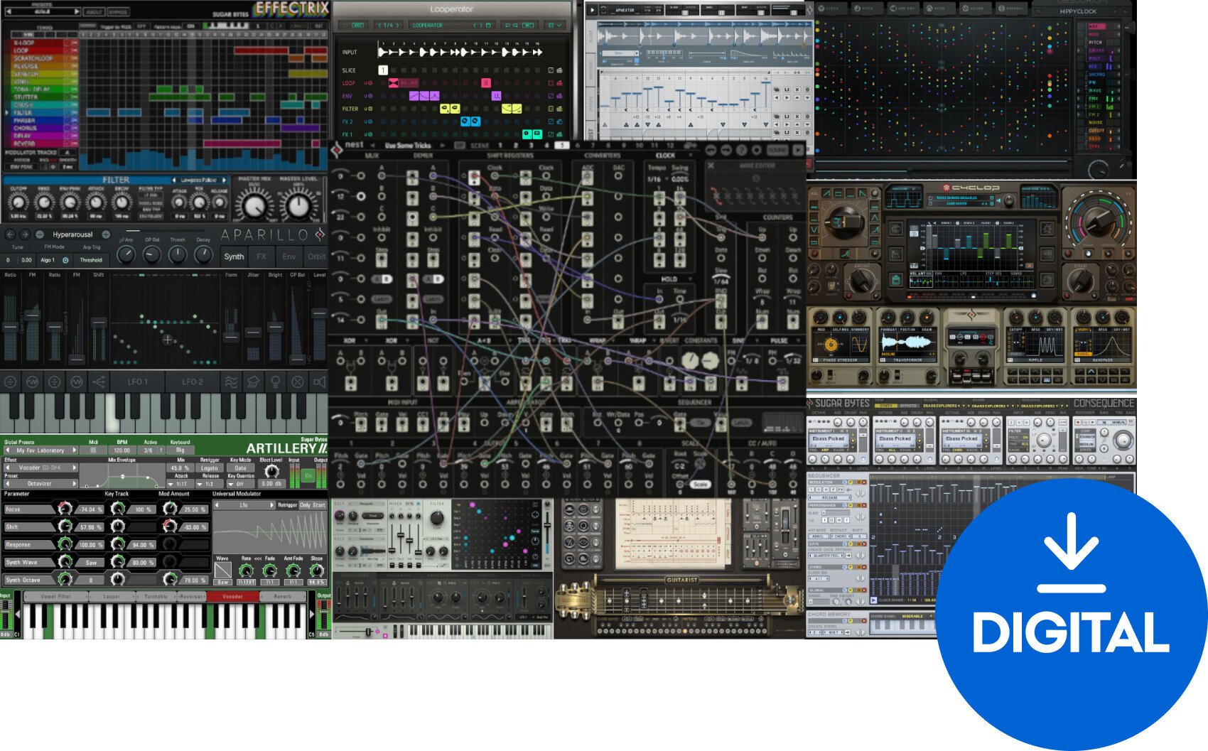Switch to the FX tab in Aparillo
Screen dimensions: 1208x751
pyautogui.click(x=261, y=256)
